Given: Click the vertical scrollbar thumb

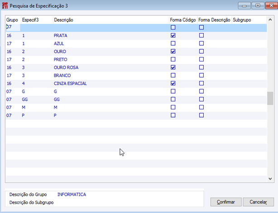Looking at the screenshot, I should click(x=270, y=98).
